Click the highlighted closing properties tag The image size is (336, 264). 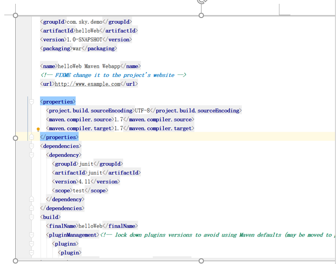point(59,137)
